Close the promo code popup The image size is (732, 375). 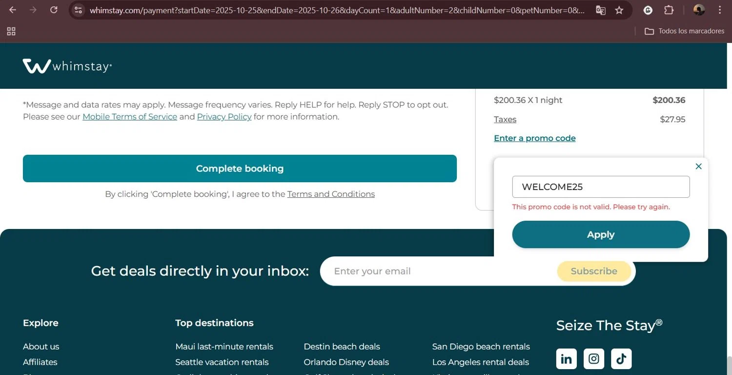tap(698, 166)
